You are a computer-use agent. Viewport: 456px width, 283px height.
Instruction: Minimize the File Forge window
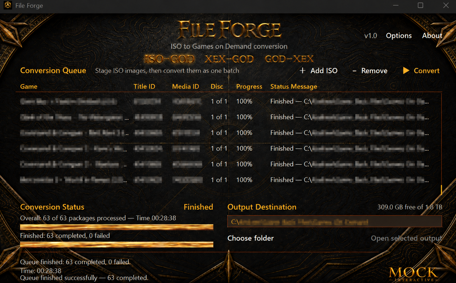[x=396, y=5]
